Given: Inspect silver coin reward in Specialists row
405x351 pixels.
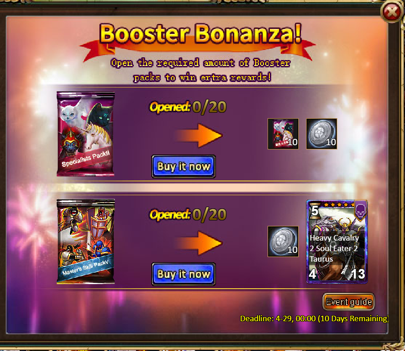Looking at the screenshot, I should pyautogui.click(x=322, y=134).
